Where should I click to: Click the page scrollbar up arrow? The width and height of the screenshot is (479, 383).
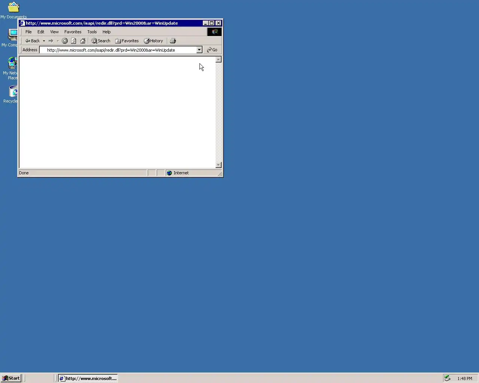click(219, 59)
